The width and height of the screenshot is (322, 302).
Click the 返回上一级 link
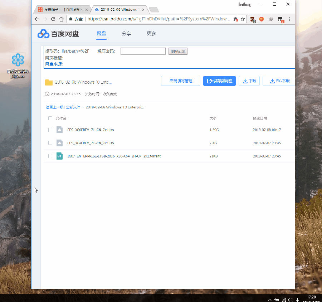(x=54, y=107)
